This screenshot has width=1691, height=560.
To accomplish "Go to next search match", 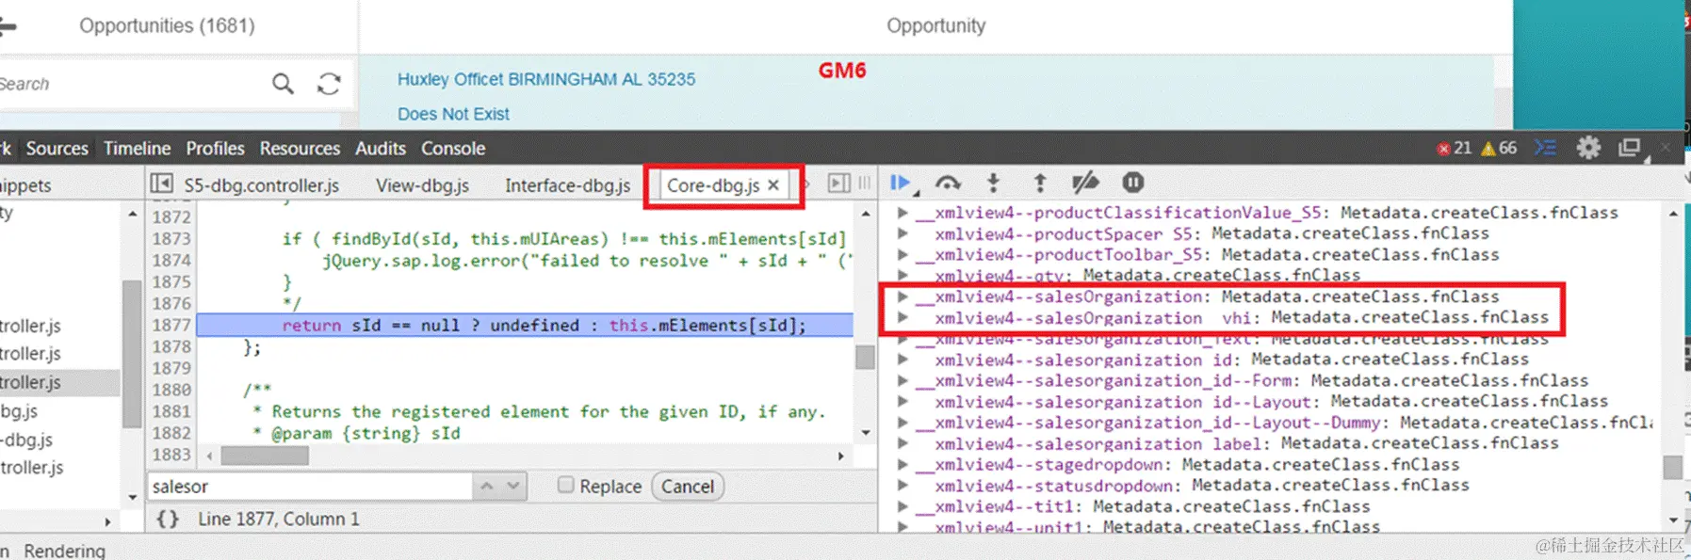I will tap(512, 486).
